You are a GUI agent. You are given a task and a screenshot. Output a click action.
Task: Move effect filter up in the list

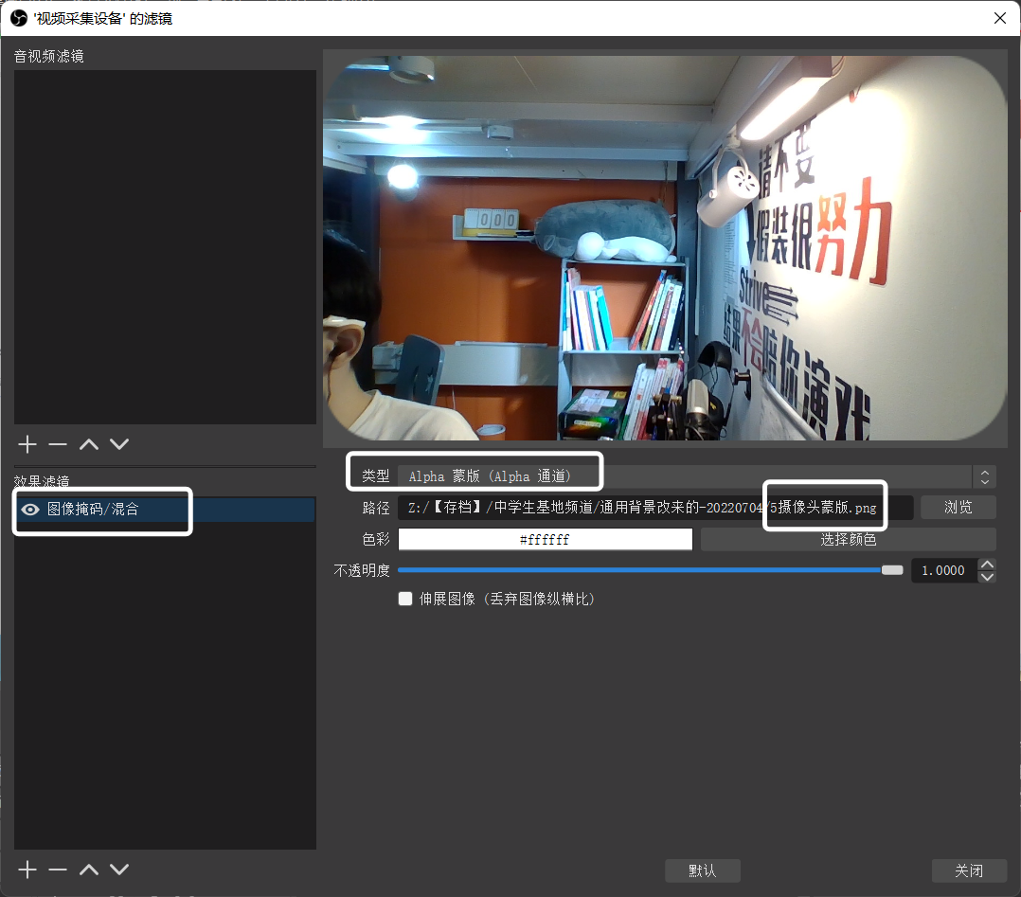[x=89, y=870]
